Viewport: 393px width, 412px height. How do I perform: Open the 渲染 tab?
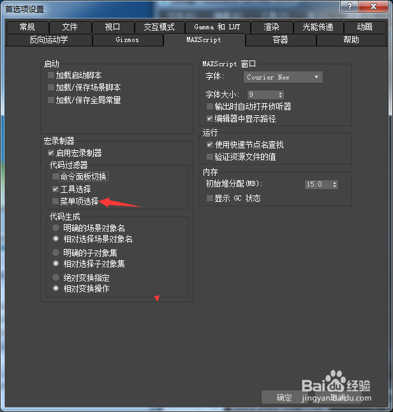[x=271, y=27]
